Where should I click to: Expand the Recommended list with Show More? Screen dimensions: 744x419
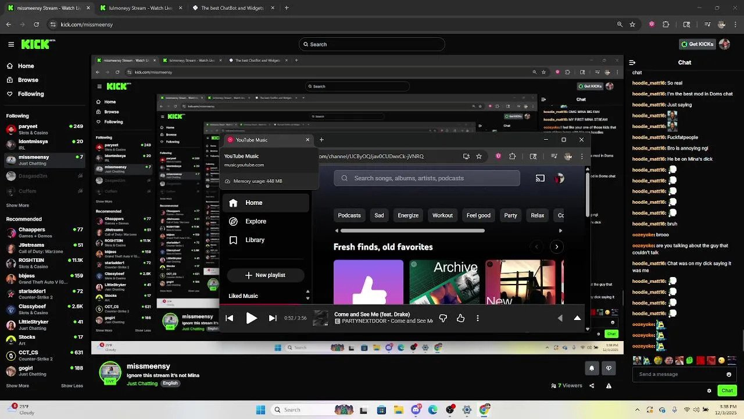click(17, 385)
